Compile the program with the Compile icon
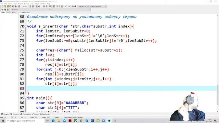The width and height of the screenshot is (219, 123). [x=54, y=6]
